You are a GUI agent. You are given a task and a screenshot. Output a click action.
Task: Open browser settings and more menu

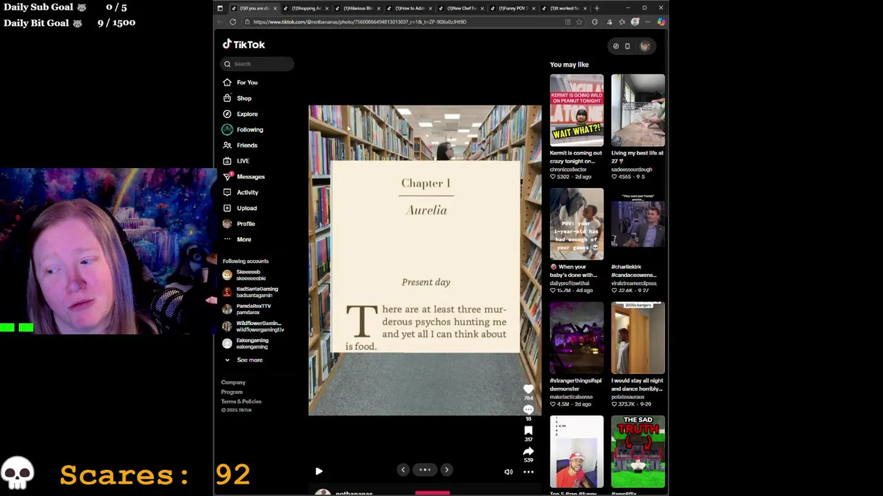pos(647,22)
